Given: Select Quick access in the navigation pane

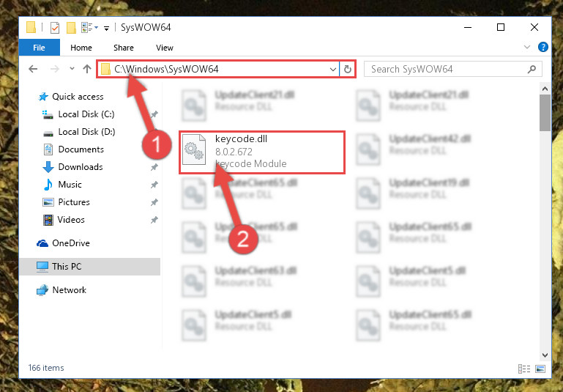Looking at the screenshot, I should 78,97.
